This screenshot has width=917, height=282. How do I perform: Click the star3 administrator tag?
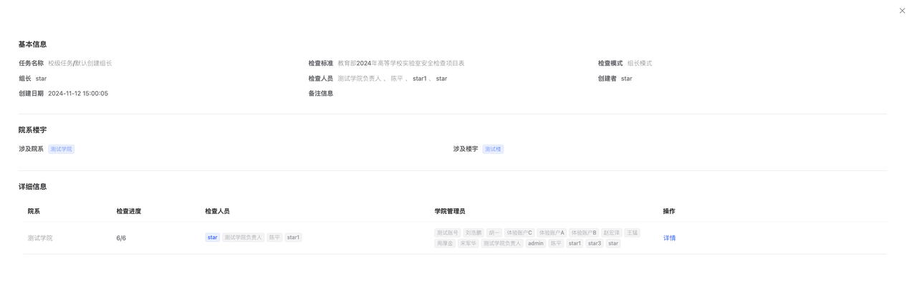[x=595, y=243]
